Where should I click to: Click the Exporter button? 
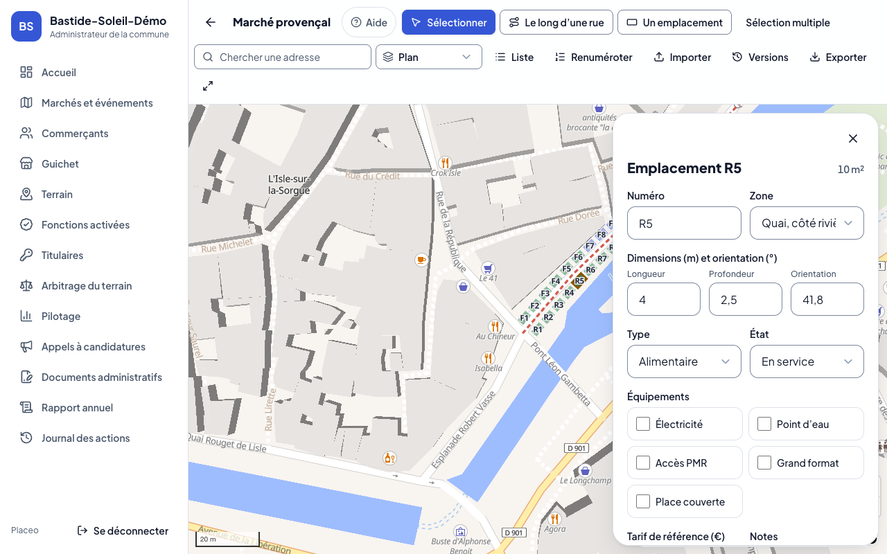[838, 57]
